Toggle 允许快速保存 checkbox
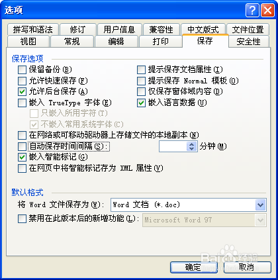The image size is (278, 280). pyautogui.click(x=22, y=81)
